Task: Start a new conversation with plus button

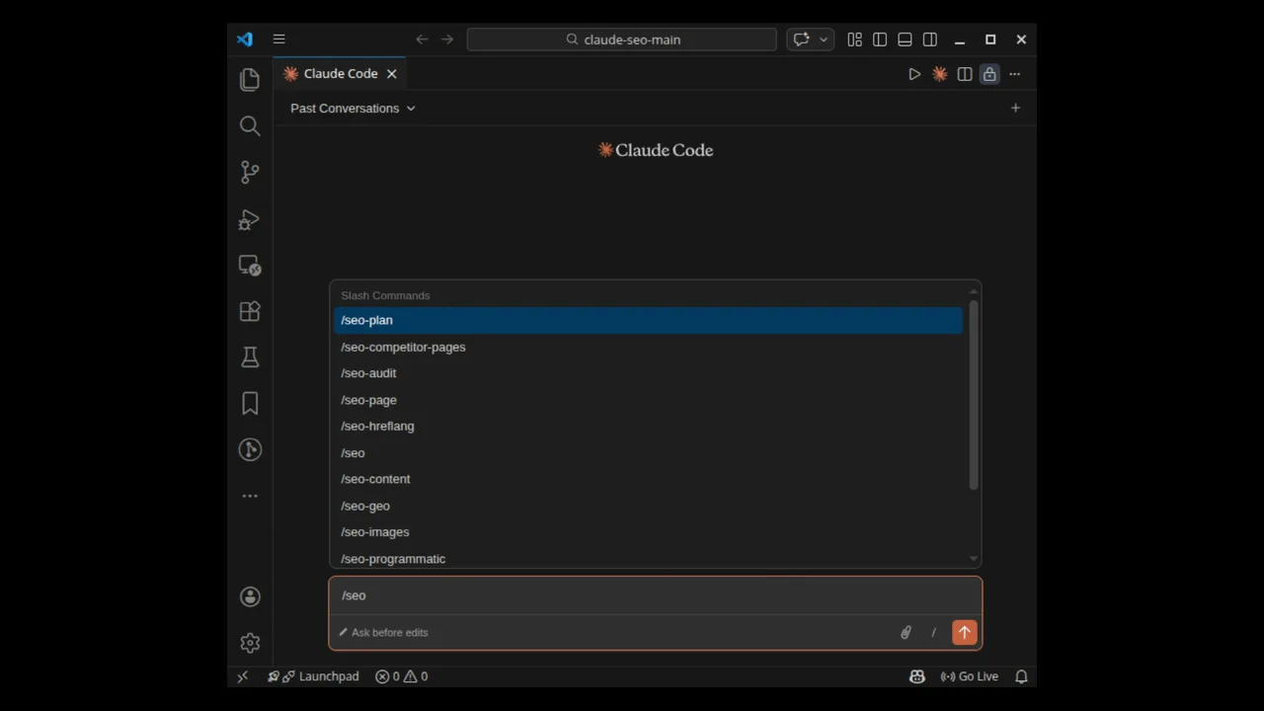Action: pyautogui.click(x=1015, y=109)
